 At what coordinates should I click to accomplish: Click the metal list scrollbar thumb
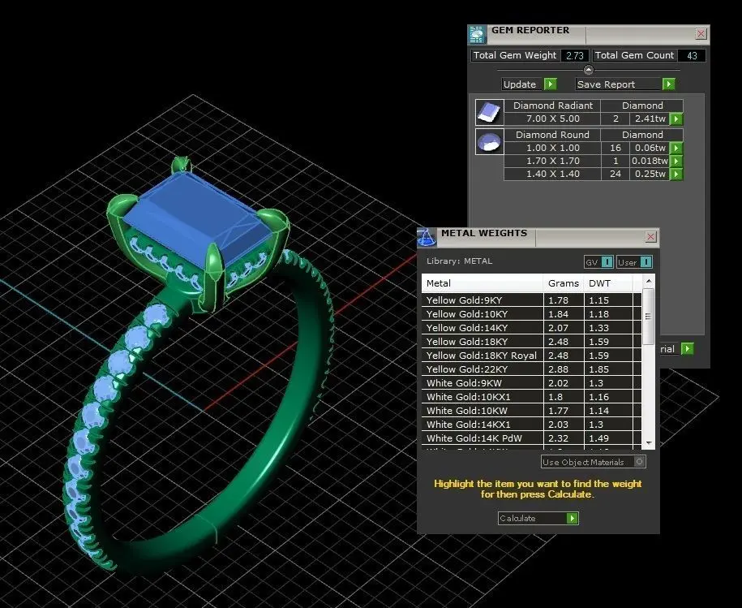point(649,317)
